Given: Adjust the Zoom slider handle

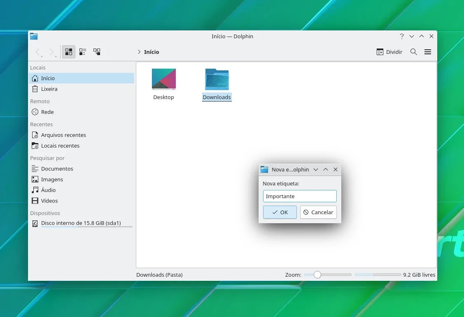Looking at the screenshot, I should coord(317,275).
